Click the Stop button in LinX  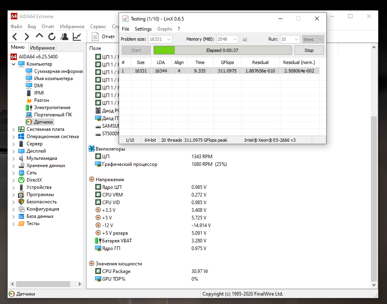(x=309, y=50)
